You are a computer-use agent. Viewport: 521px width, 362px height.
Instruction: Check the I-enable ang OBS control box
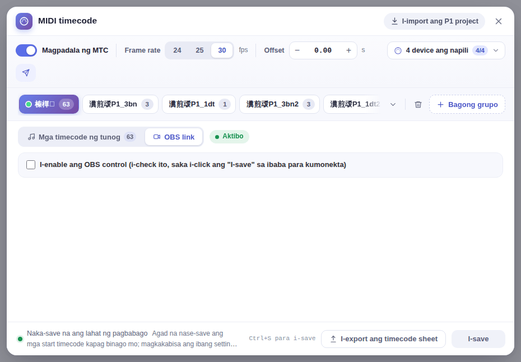click(31, 165)
